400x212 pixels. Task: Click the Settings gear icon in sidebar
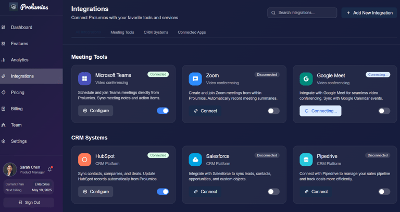point(3,141)
